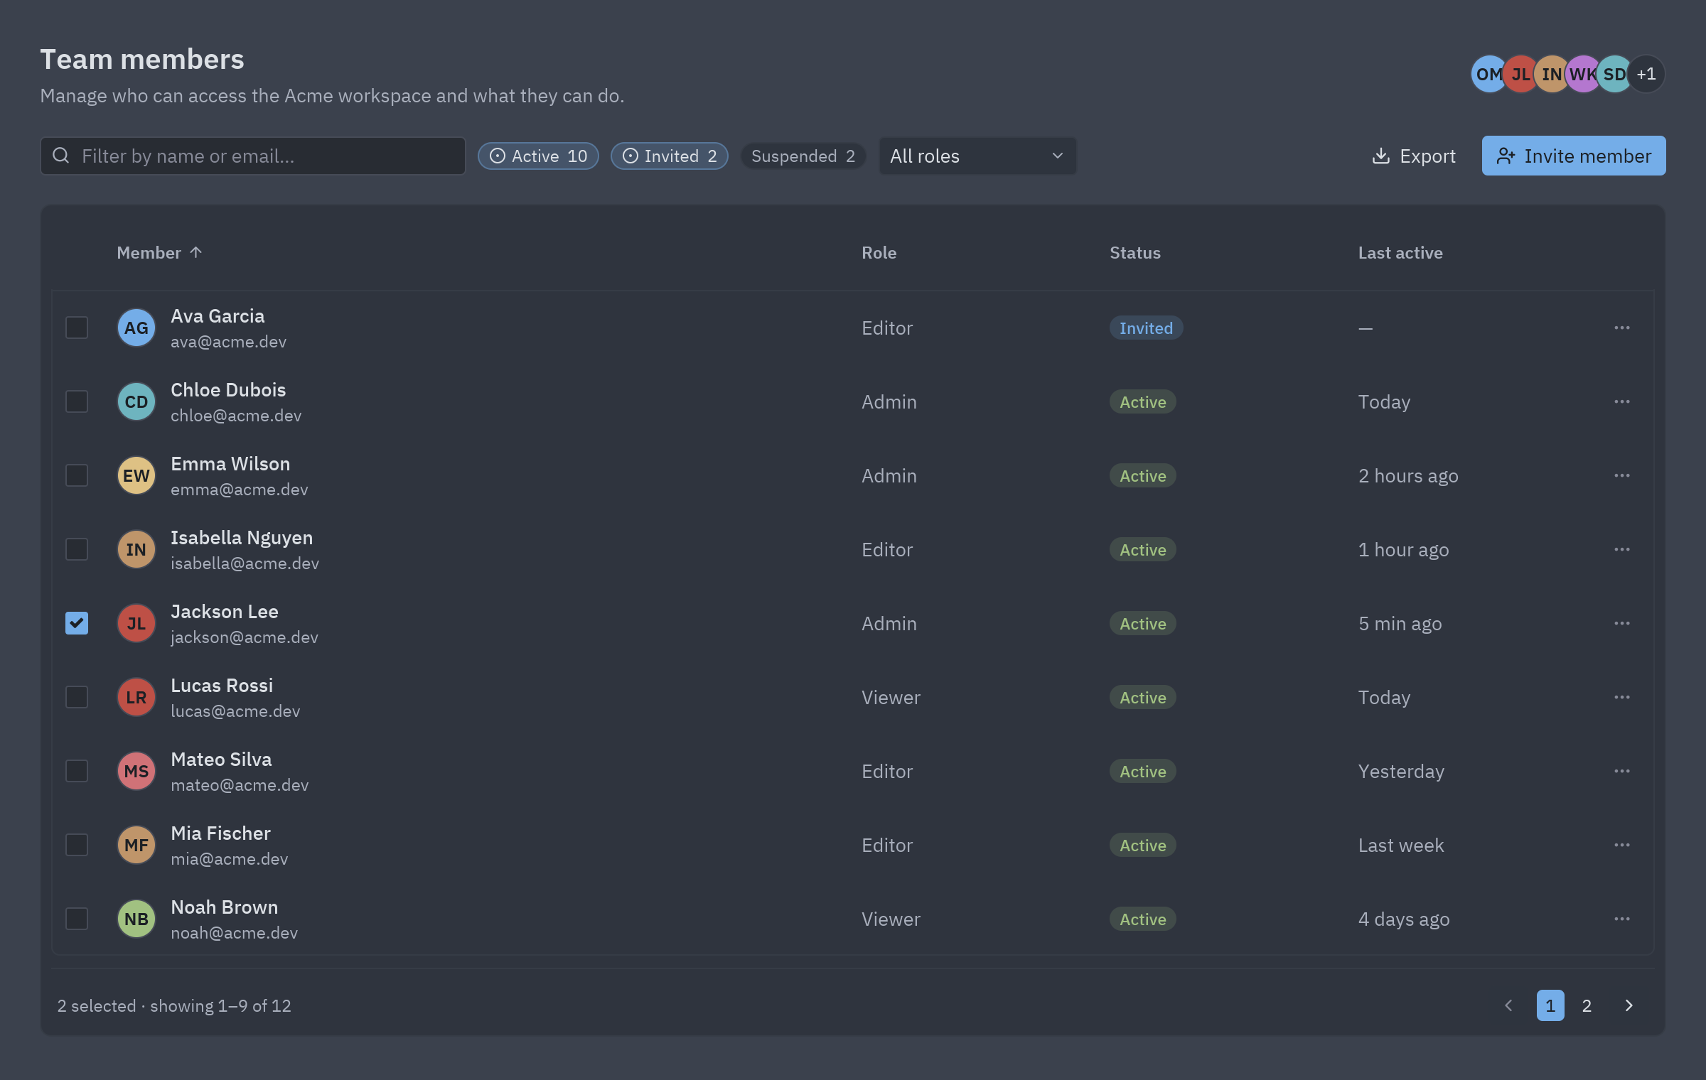
Task: Open row actions menu for Ava Garcia
Action: 1621,328
